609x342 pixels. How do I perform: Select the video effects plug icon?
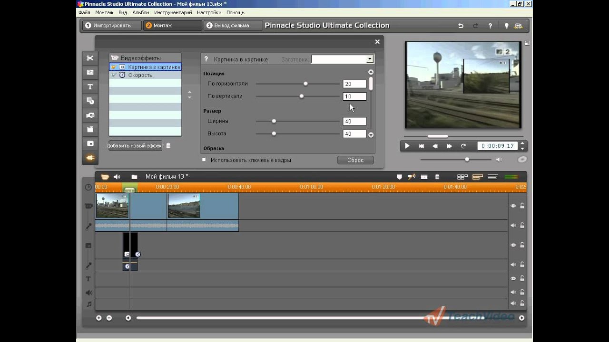(90, 158)
